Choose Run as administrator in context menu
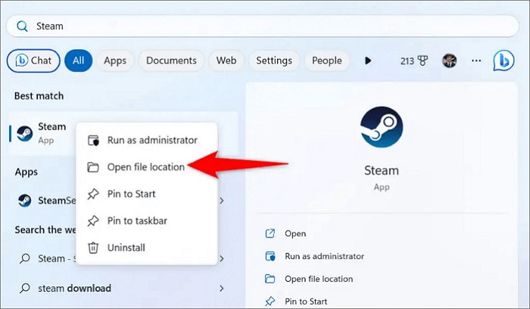The image size is (530, 309). (x=147, y=140)
